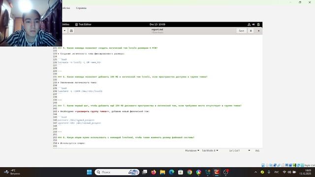Click the VirtualBox Right Ctrl host key indicator
Image resolution: width=315 pixels, height=177 pixels.
click(x=310, y=165)
